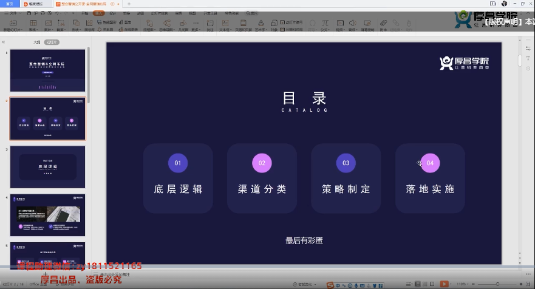Select slide 3 thumbnail
This screenshot has height=289, width=535.
(48, 167)
